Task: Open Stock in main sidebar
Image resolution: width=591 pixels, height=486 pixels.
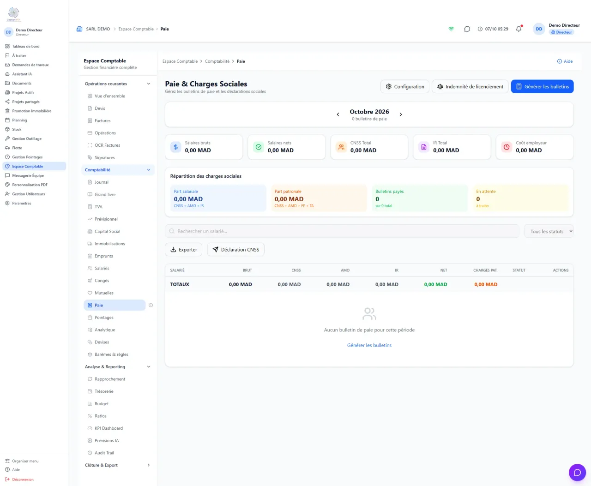Action: (x=33, y=129)
